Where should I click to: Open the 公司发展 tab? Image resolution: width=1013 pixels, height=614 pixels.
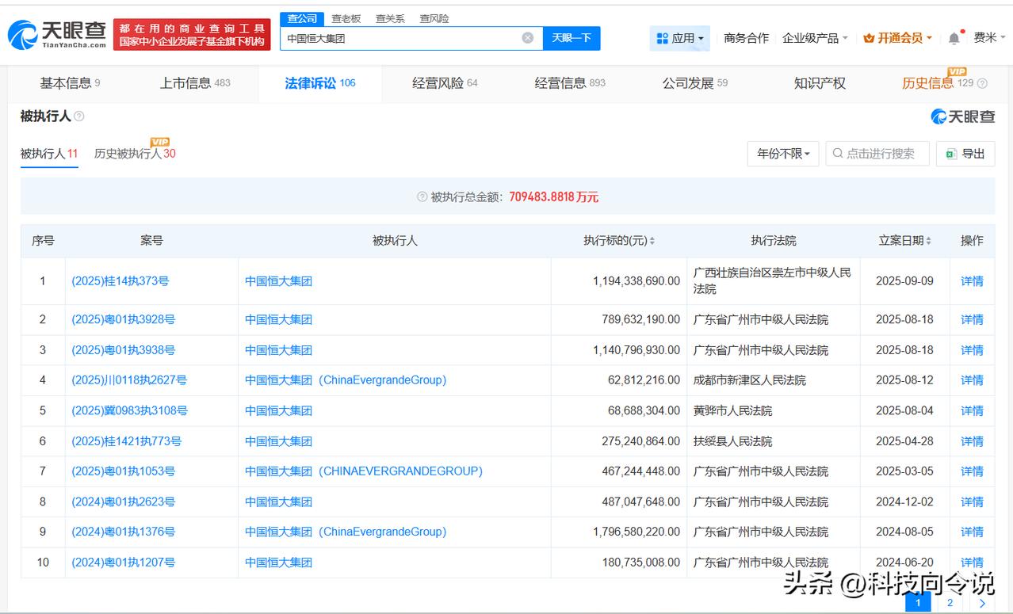pyautogui.click(x=695, y=83)
